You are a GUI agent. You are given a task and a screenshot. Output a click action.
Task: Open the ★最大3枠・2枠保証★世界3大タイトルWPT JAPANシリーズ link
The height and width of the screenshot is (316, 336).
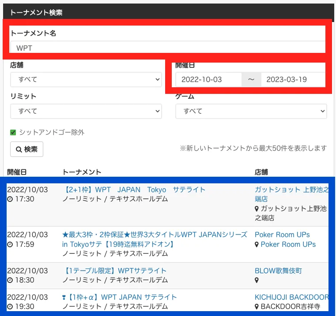point(155,239)
